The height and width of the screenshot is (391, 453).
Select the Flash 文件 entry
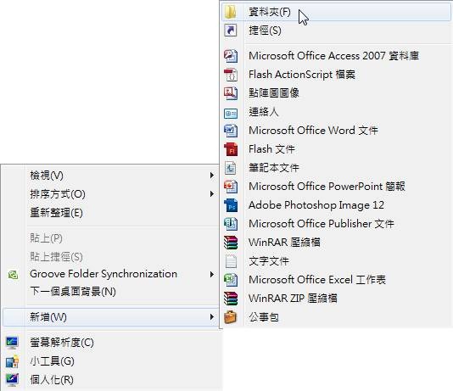point(336,149)
